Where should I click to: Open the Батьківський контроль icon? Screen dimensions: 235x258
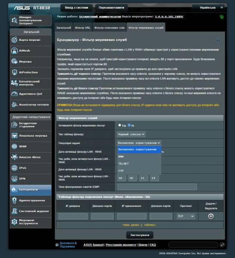14,83
